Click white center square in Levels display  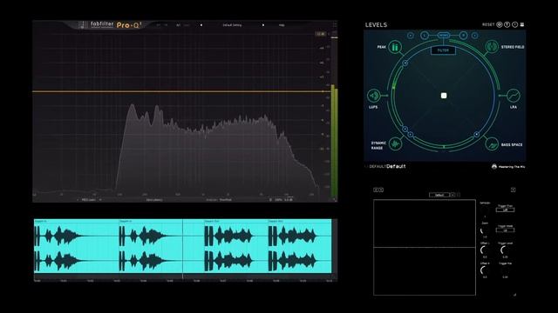pyautogui.click(x=444, y=96)
